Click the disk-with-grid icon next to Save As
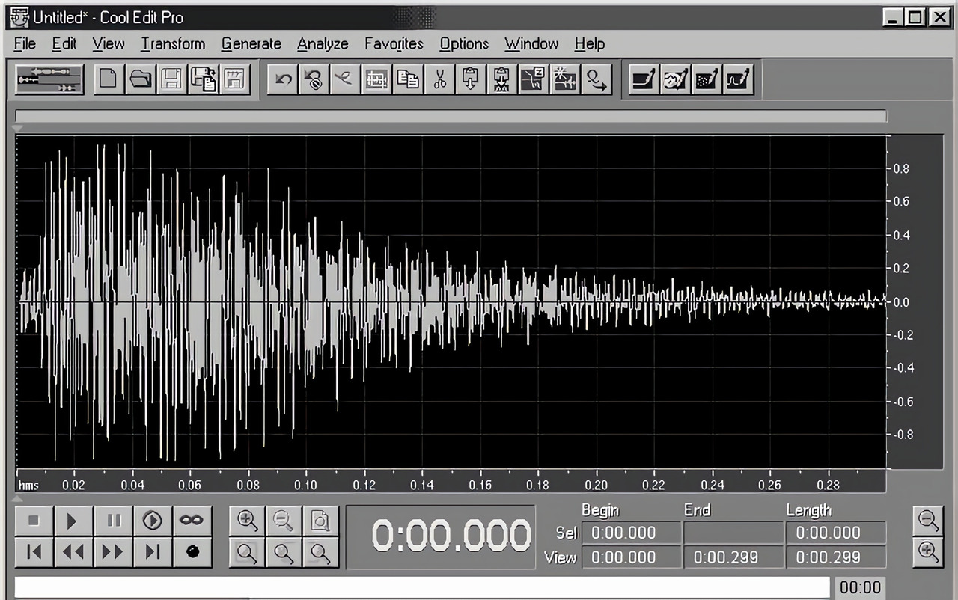Screen dimensions: 958x600 click(235, 79)
